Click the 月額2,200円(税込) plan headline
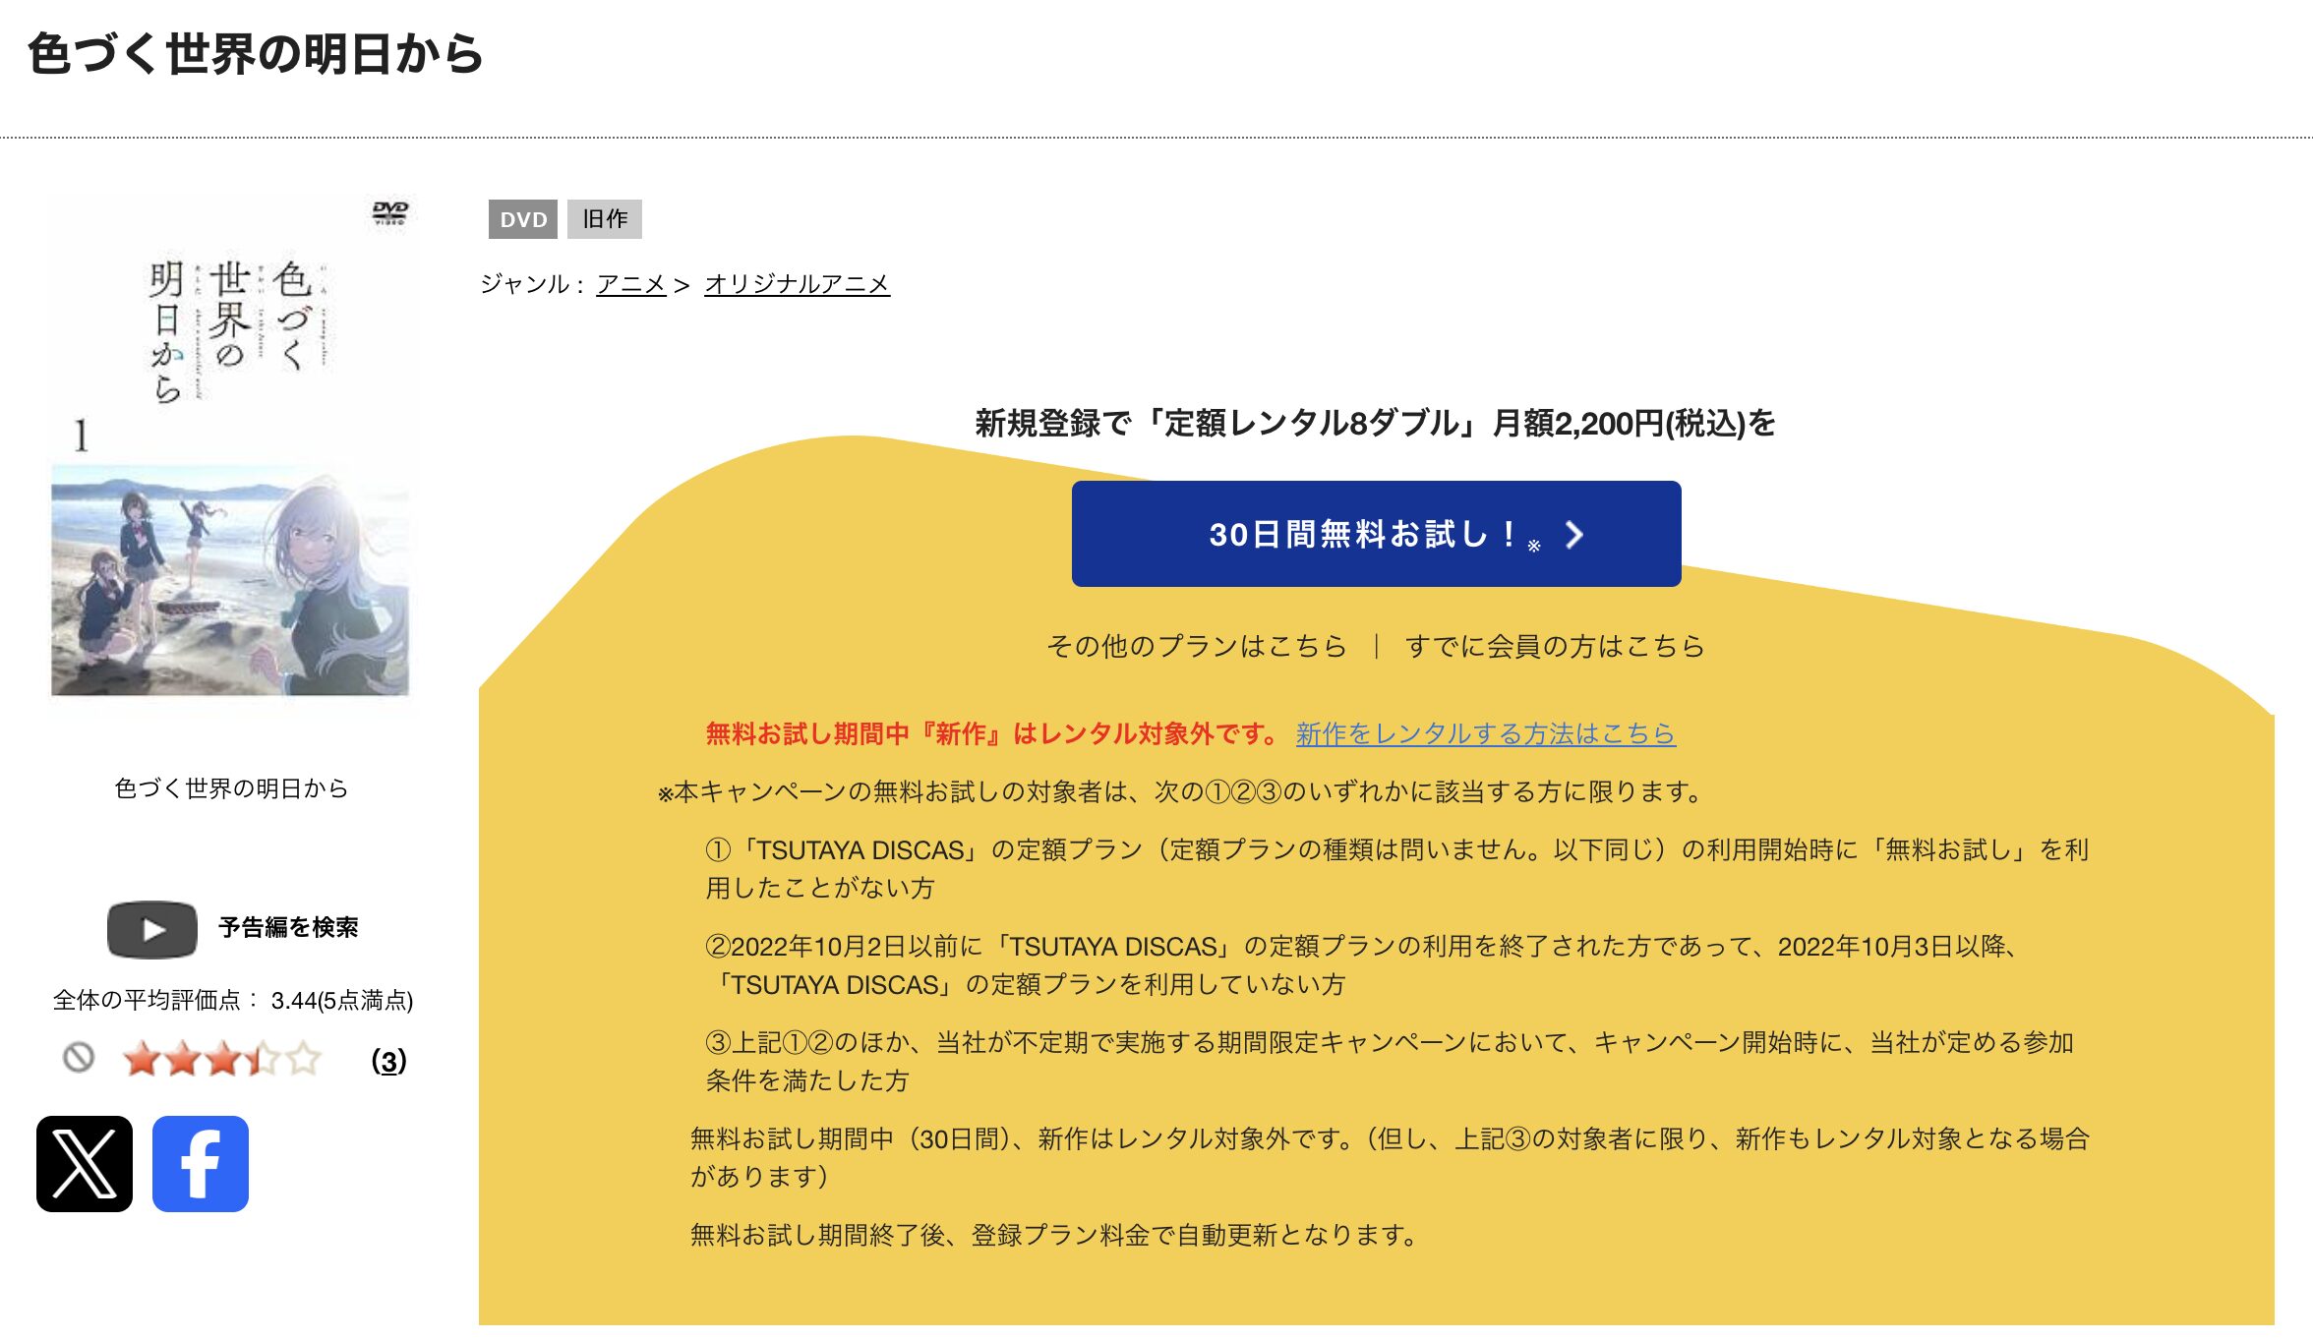This screenshot has width=2313, height=1339. click(x=1375, y=424)
